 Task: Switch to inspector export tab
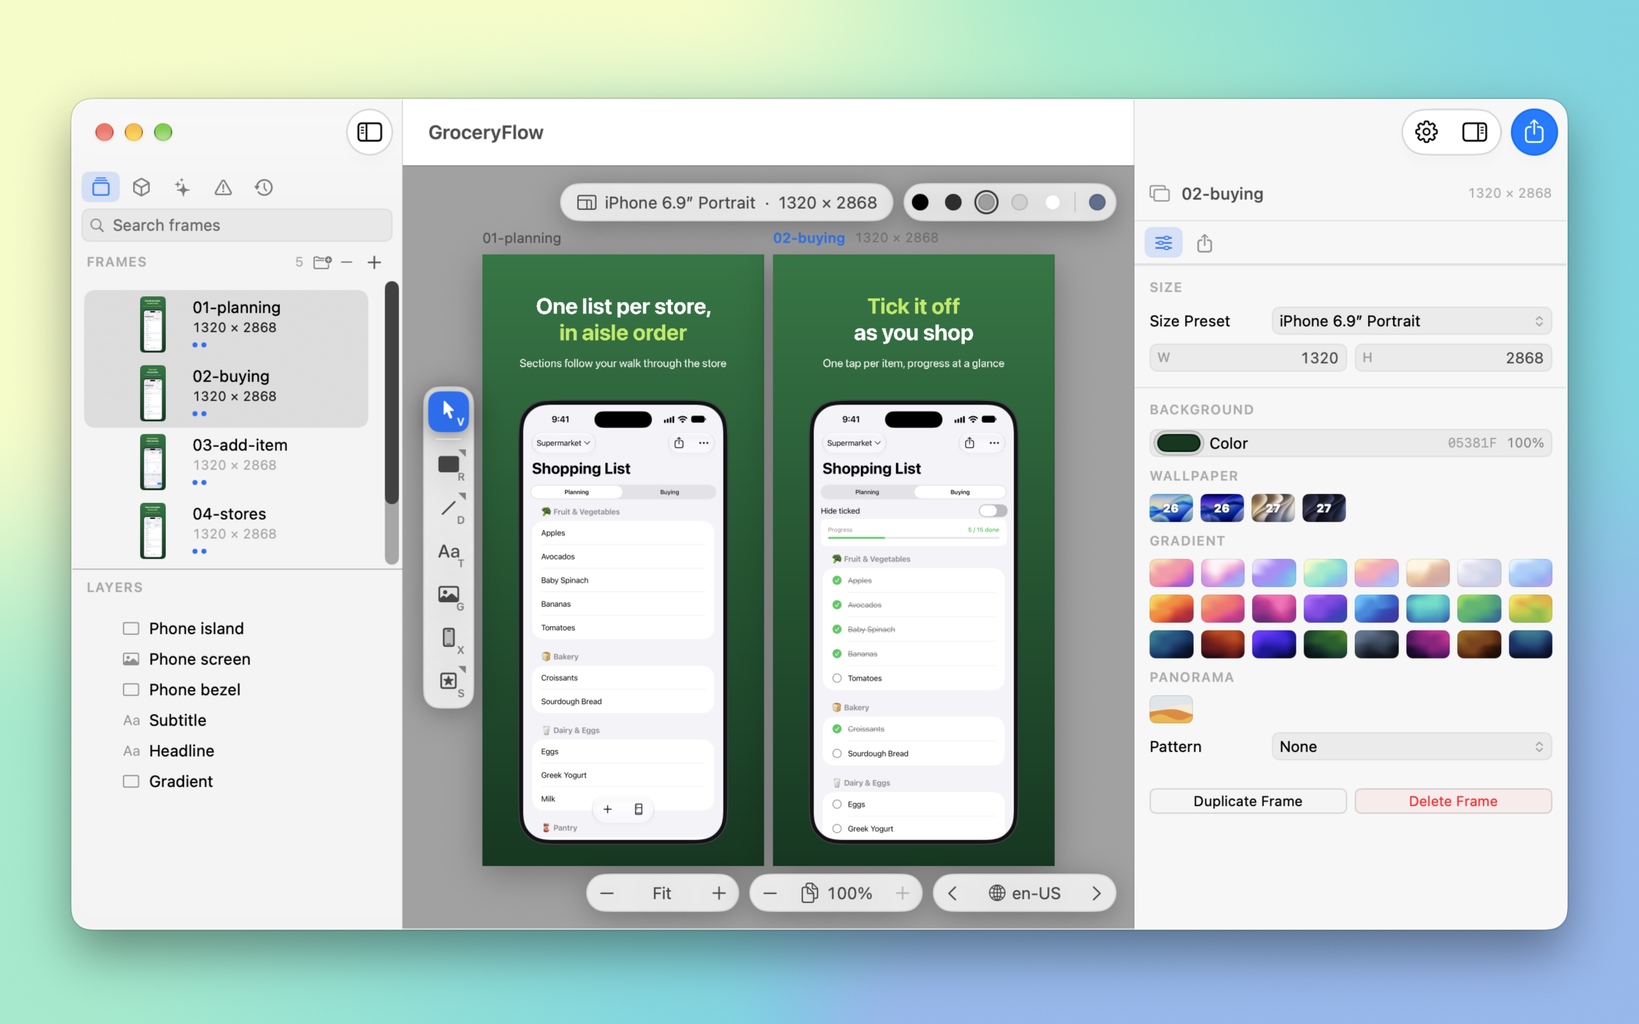coord(1204,243)
